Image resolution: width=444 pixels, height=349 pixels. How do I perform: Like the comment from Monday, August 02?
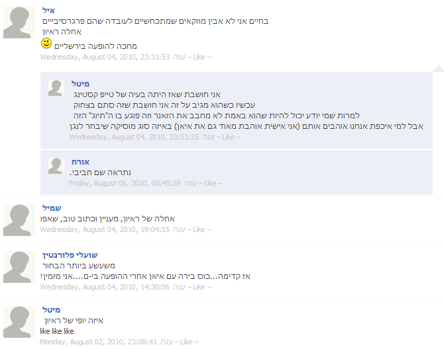[186, 342]
